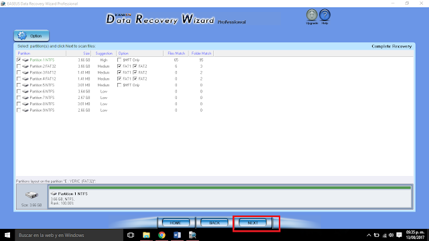Select Partition 1 NTFS block in layout bar
429x241 pixels.
pyautogui.click(x=230, y=196)
